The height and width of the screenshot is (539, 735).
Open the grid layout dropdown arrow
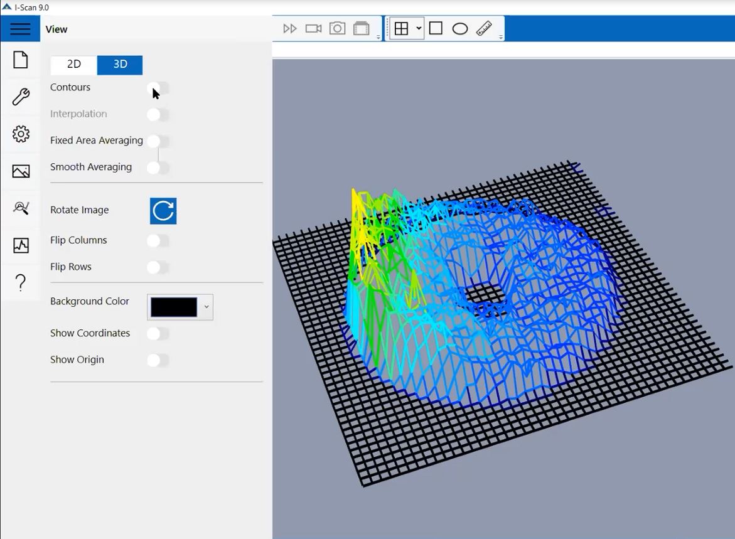pos(419,29)
